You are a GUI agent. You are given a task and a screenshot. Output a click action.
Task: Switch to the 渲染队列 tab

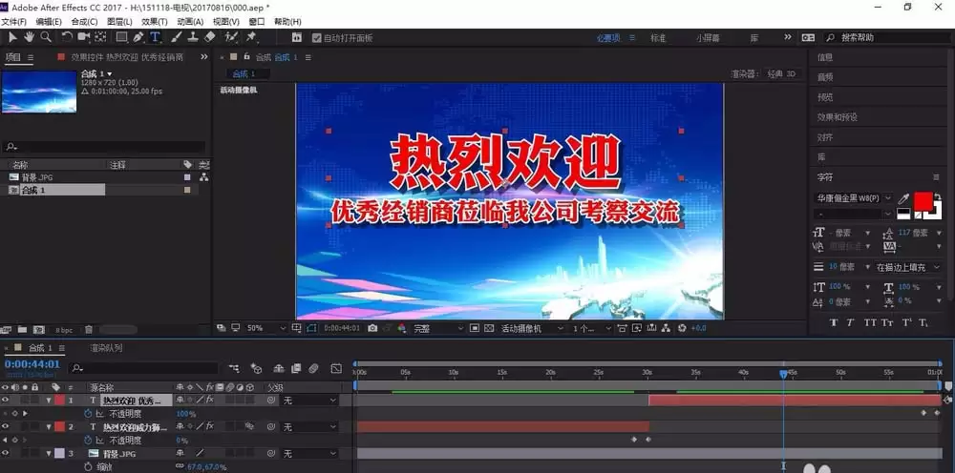106,348
